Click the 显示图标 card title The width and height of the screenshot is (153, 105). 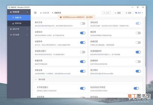coord(94,70)
